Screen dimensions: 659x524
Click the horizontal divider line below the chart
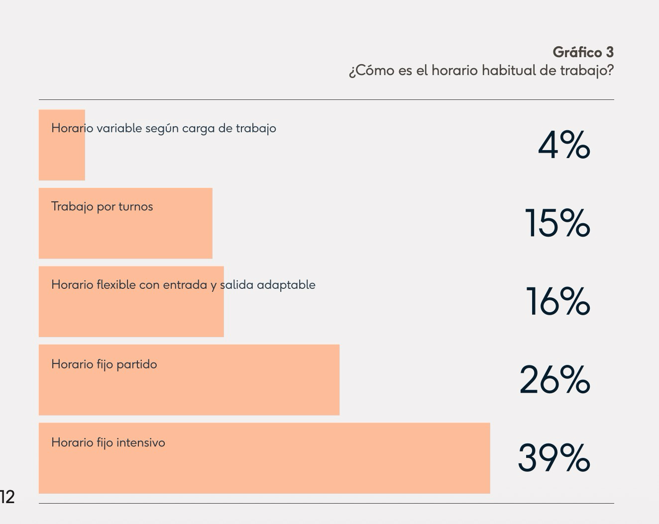pos(326,503)
